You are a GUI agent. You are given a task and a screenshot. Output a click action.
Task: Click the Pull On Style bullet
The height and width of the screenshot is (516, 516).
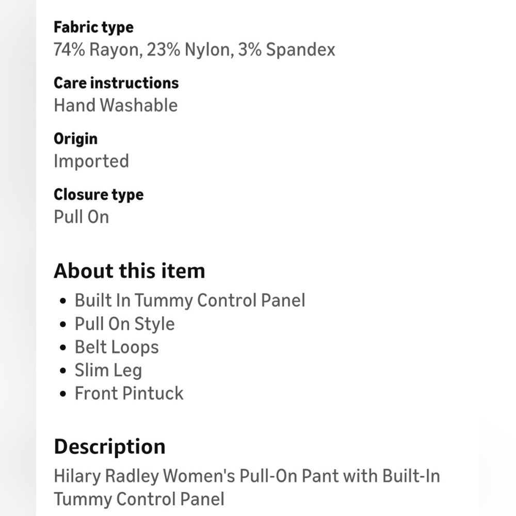(124, 324)
